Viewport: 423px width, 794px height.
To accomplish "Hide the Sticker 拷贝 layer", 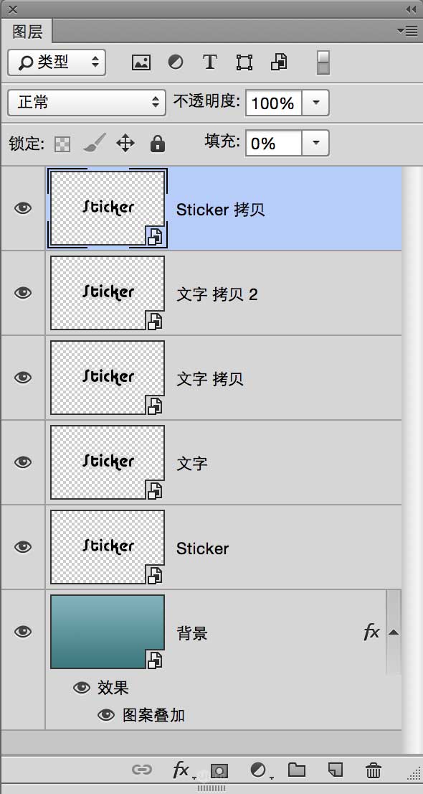I will [x=23, y=208].
